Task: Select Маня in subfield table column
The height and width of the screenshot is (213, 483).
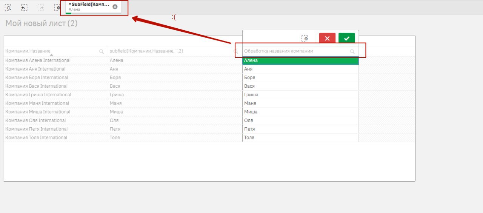Action: point(175,103)
